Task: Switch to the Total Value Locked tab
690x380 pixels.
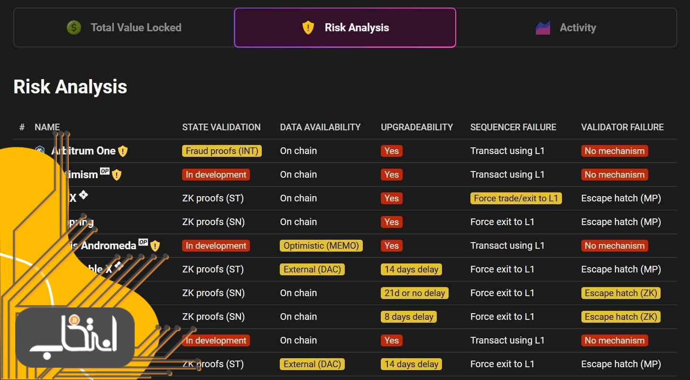Action: (124, 27)
